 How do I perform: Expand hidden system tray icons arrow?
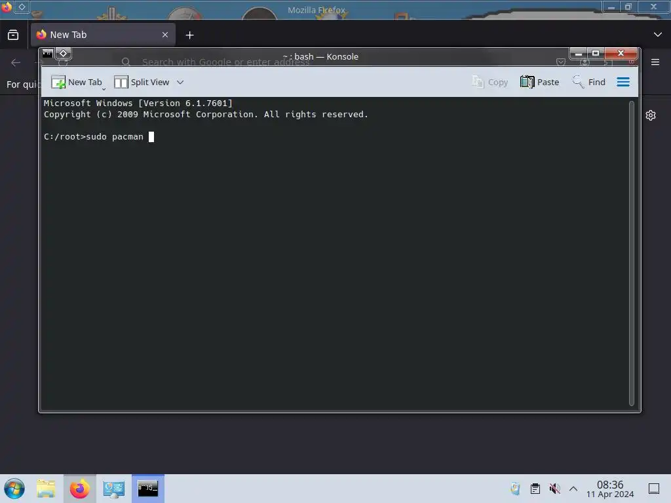(573, 489)
